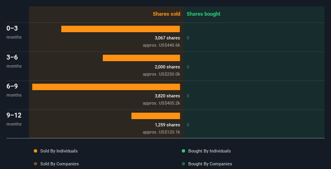Click the Shares bought column header
331x169 pixels.
(203, 14)
